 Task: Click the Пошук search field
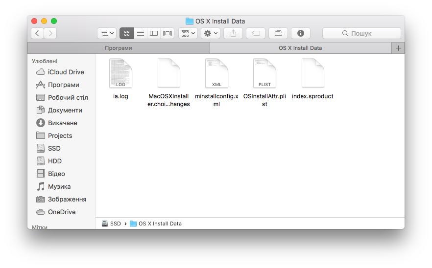pyautogui.click(x=361, y=33)
